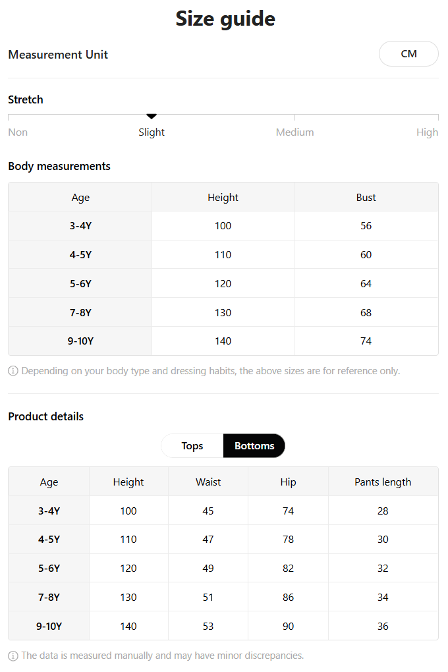Select the Bottoms tab

pos(254,446)
